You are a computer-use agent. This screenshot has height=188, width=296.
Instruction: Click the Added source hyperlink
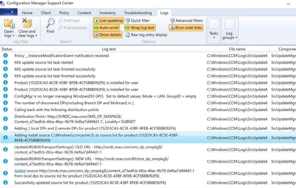[x=20, y=171]
